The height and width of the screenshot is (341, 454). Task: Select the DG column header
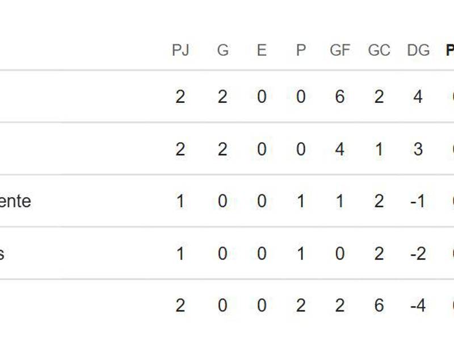click(x=418, y=51)
